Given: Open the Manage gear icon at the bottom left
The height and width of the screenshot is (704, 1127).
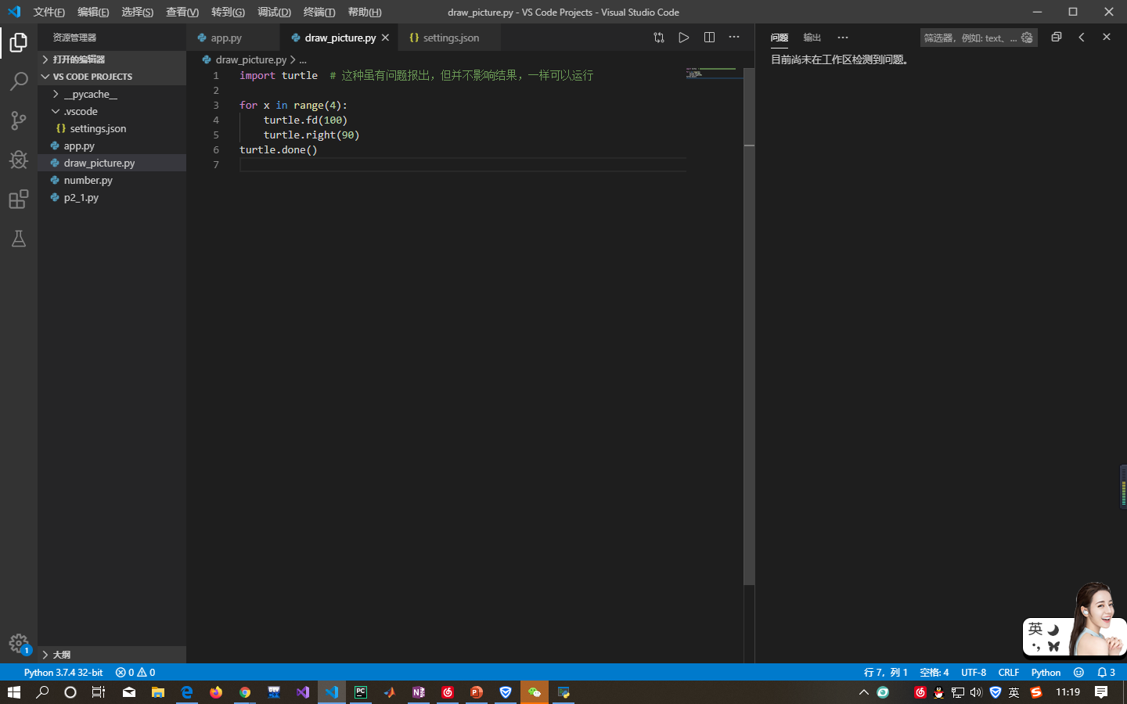Looking at the screenshot, I should click(x=19, y=643).
